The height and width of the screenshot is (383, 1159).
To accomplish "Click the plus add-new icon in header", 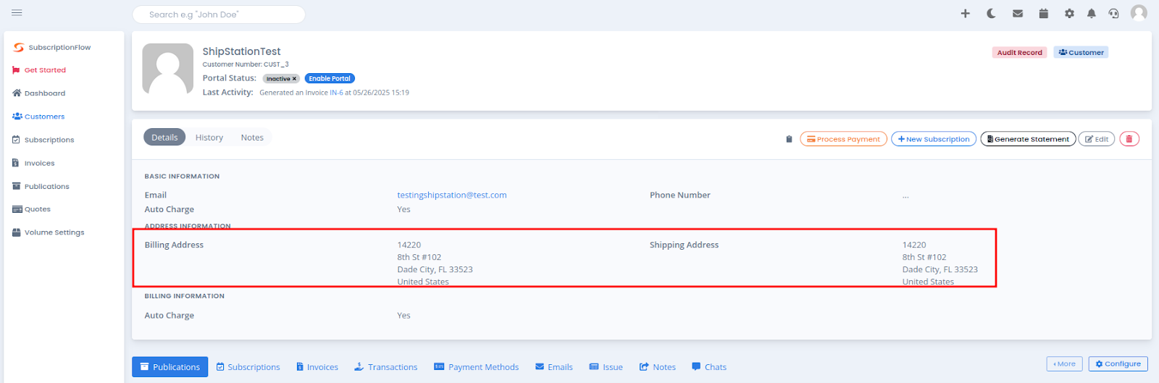I will pos(965,14).
